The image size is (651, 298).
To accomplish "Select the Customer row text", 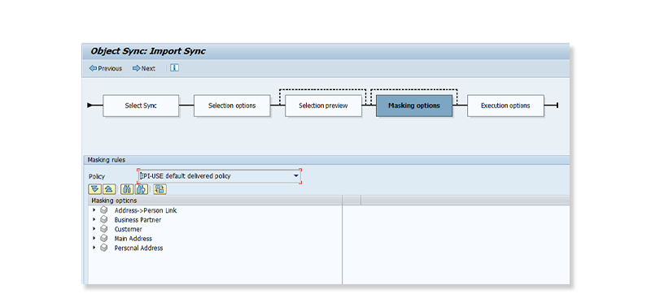I will pos(129,229).
